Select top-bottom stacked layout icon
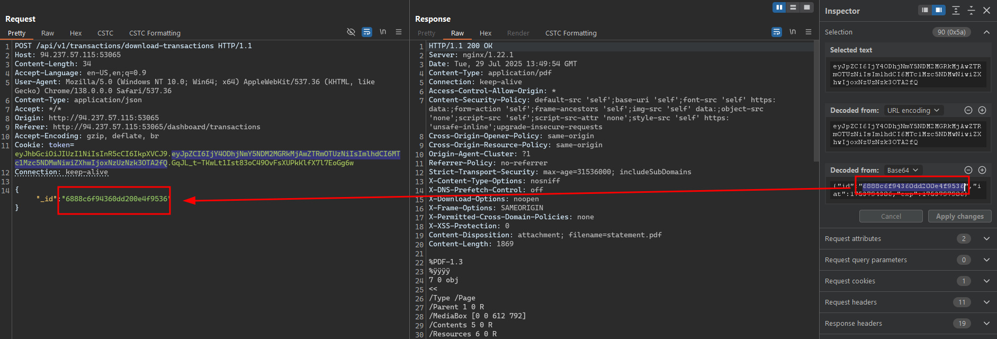This screenshot has width=997, height=339. point(793,7)
